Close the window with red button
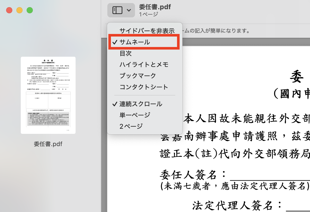Viewport: 310px width, 212px height. click(x=9, y=10)
